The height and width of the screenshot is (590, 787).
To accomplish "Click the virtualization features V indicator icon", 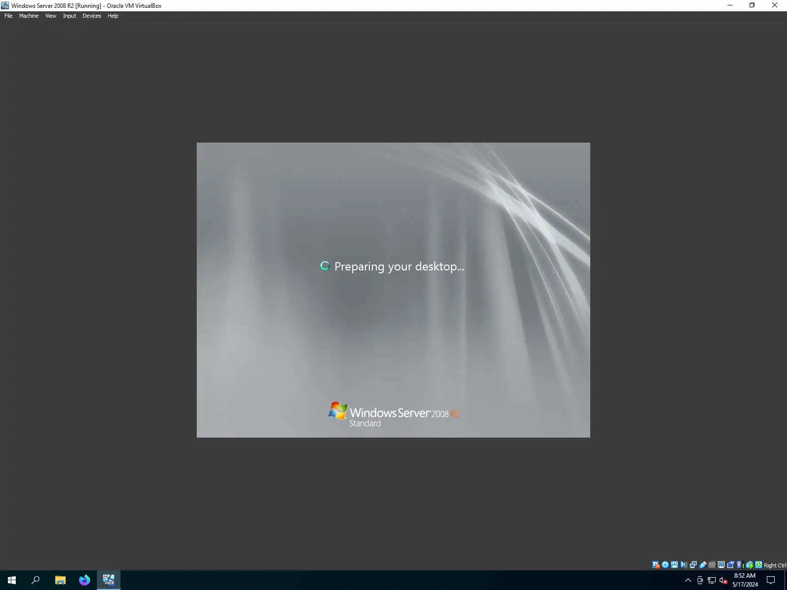I will [x=739, y=565].
